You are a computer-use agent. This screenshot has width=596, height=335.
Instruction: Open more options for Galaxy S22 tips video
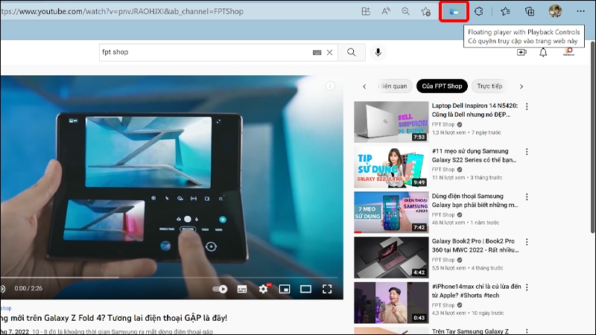(527, 152)
